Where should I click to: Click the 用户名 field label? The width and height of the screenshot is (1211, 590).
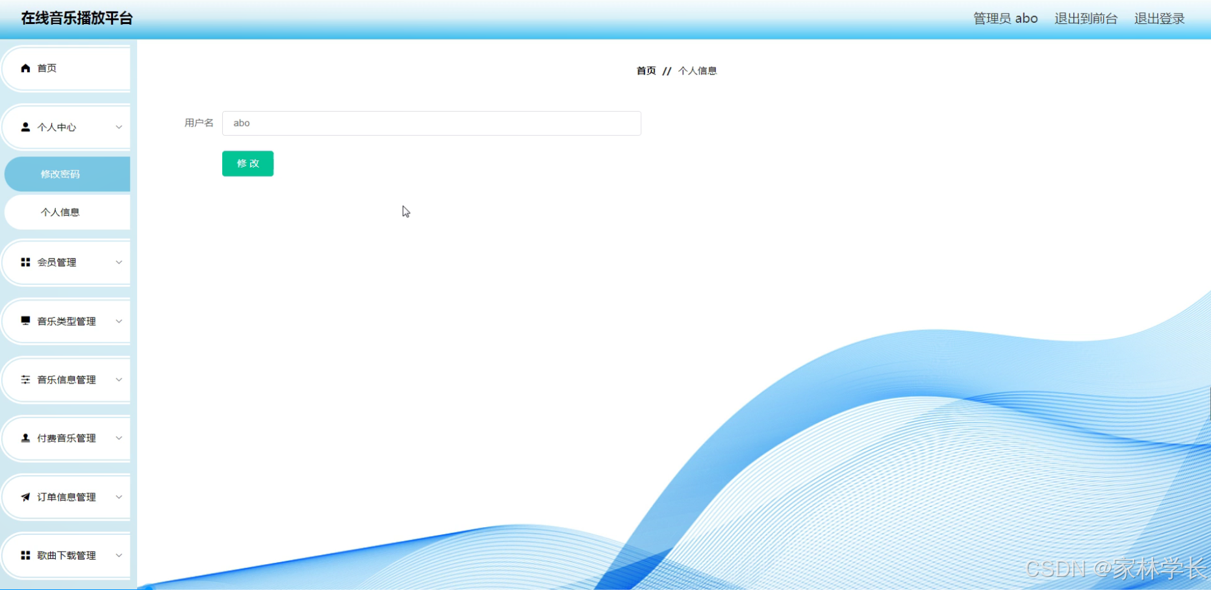tap(199, 123)
